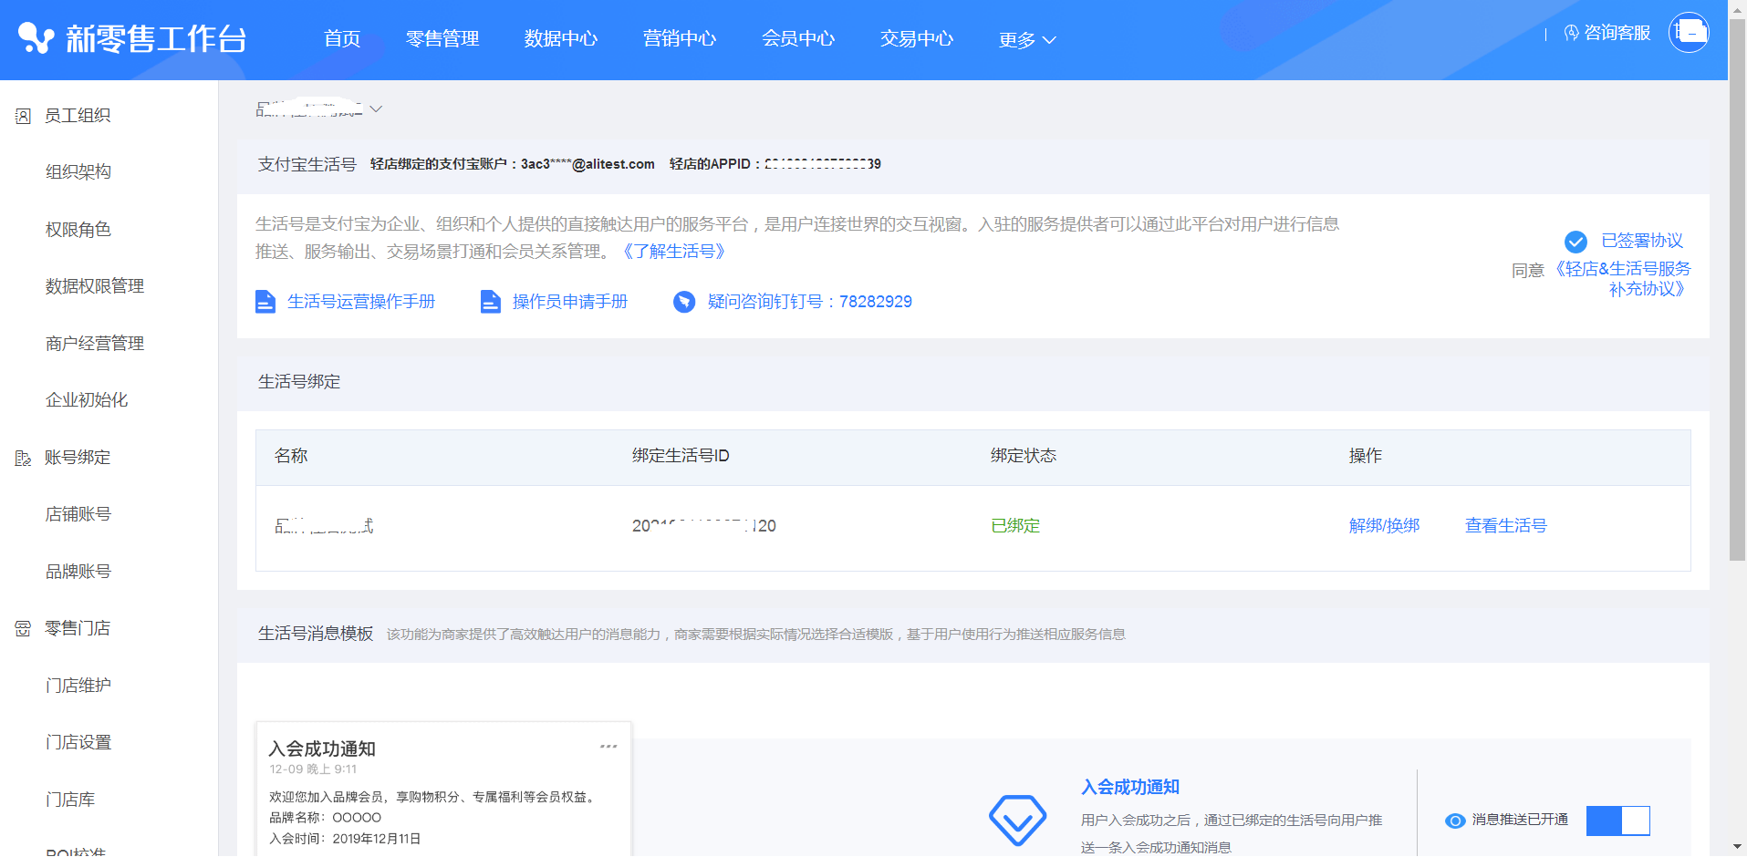Open 品牌账号

pos(78,572)
